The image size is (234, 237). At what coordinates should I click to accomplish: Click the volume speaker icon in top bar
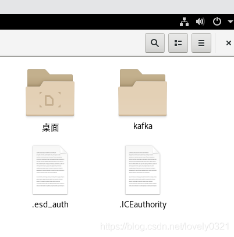tap(200, 21)
